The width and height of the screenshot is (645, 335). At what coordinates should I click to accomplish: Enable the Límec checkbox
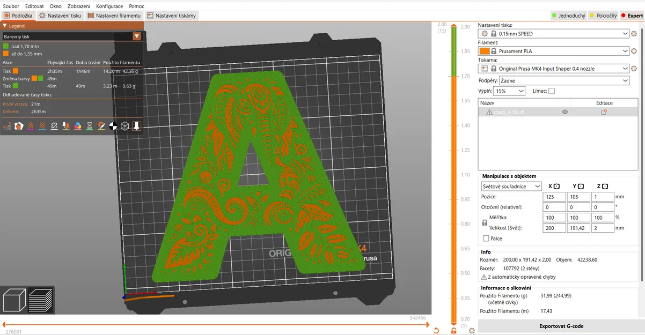click(x=552, y=91)
